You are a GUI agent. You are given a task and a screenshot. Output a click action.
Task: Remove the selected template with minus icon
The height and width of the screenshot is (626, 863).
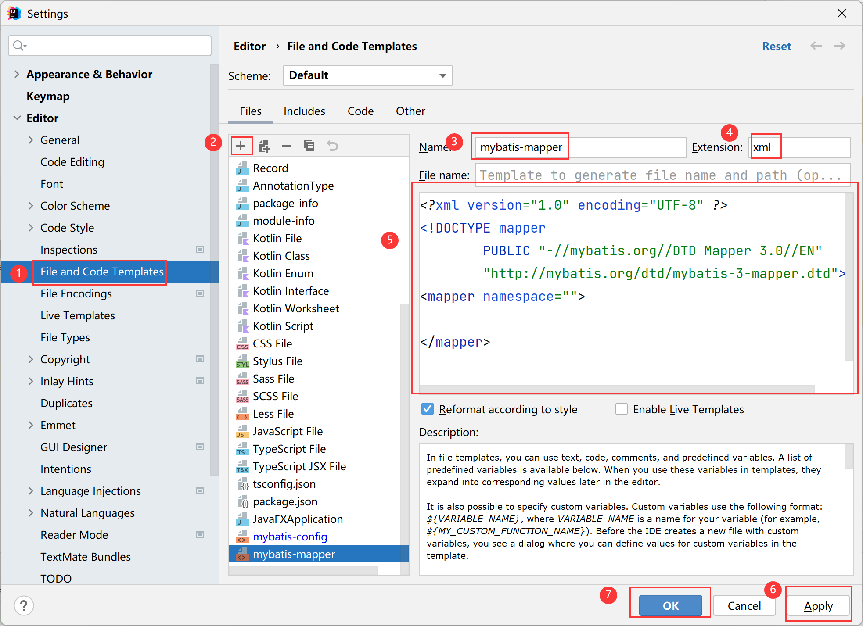pos(286,146)
